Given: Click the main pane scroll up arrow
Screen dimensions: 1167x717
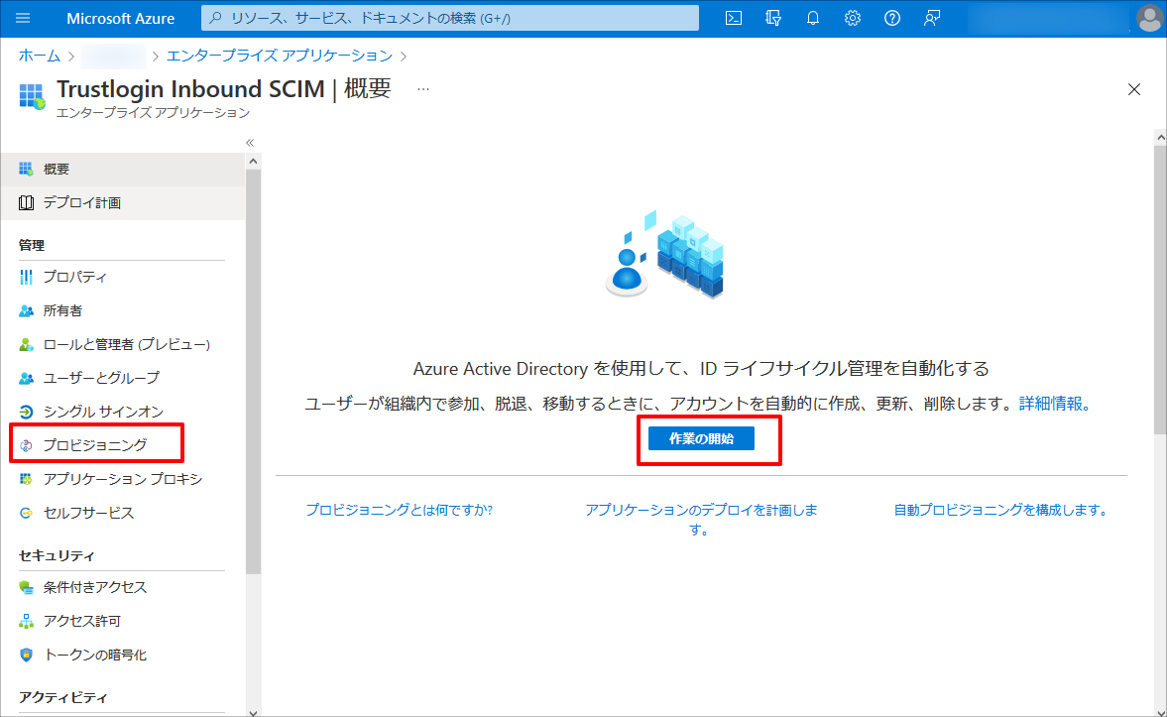Looking at the screenshot, I should point(1160,138).
